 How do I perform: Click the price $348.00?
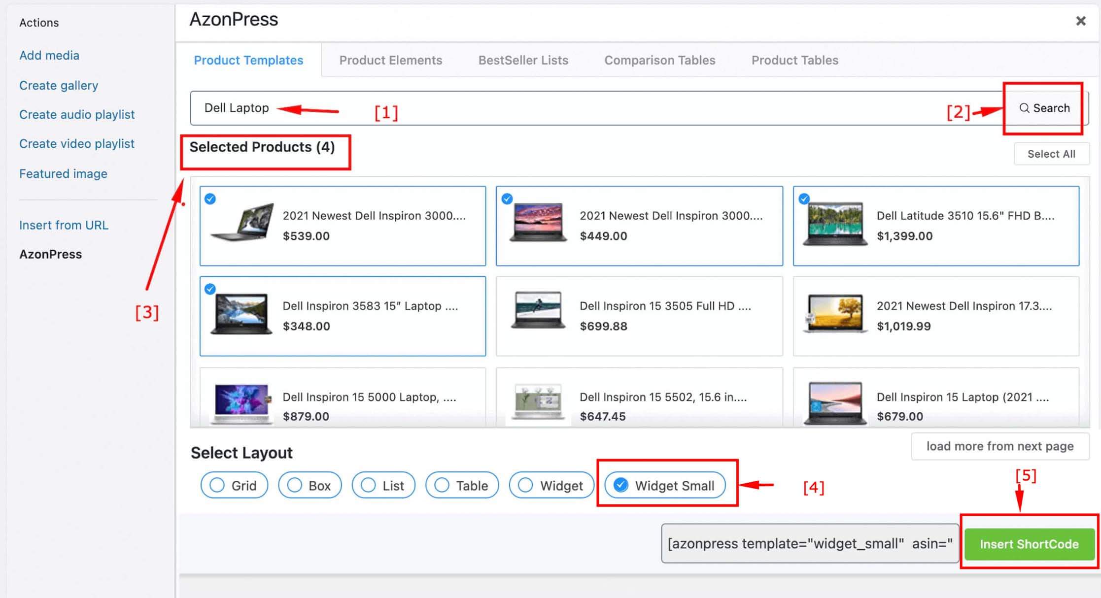pyautogui.click(x=306, y=326)
